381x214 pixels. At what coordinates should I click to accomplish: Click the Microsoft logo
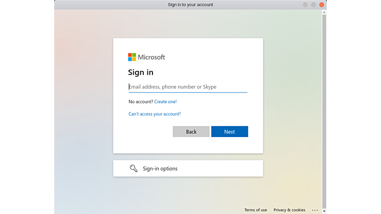(x=146, y=57)
